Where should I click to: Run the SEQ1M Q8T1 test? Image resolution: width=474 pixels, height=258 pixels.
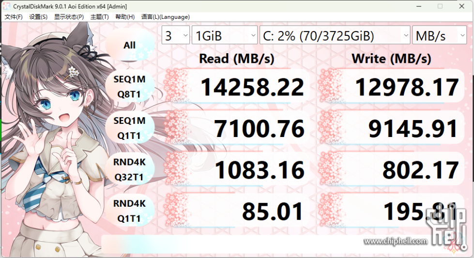pos(130,87)
